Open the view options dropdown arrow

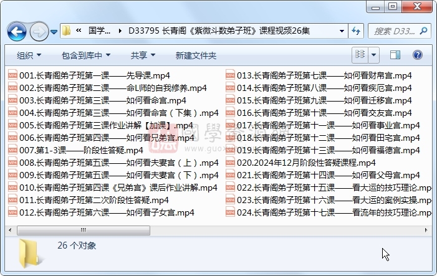click(x=374, y=55)
